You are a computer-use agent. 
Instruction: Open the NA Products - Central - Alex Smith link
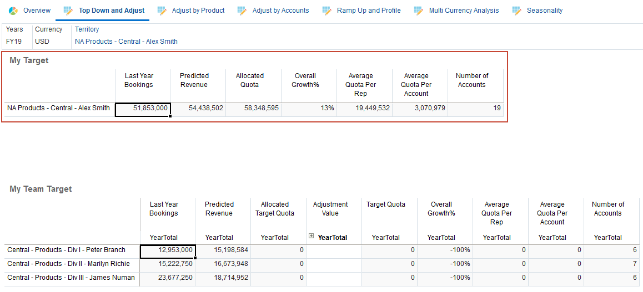(126, 42)
